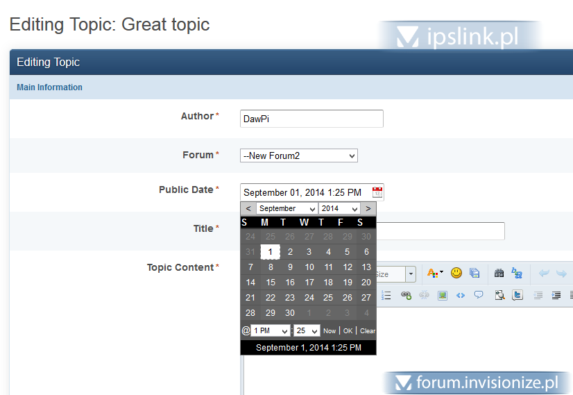Click the Now link in date picker
The image size is (573, 395).
tap(330, 331)
